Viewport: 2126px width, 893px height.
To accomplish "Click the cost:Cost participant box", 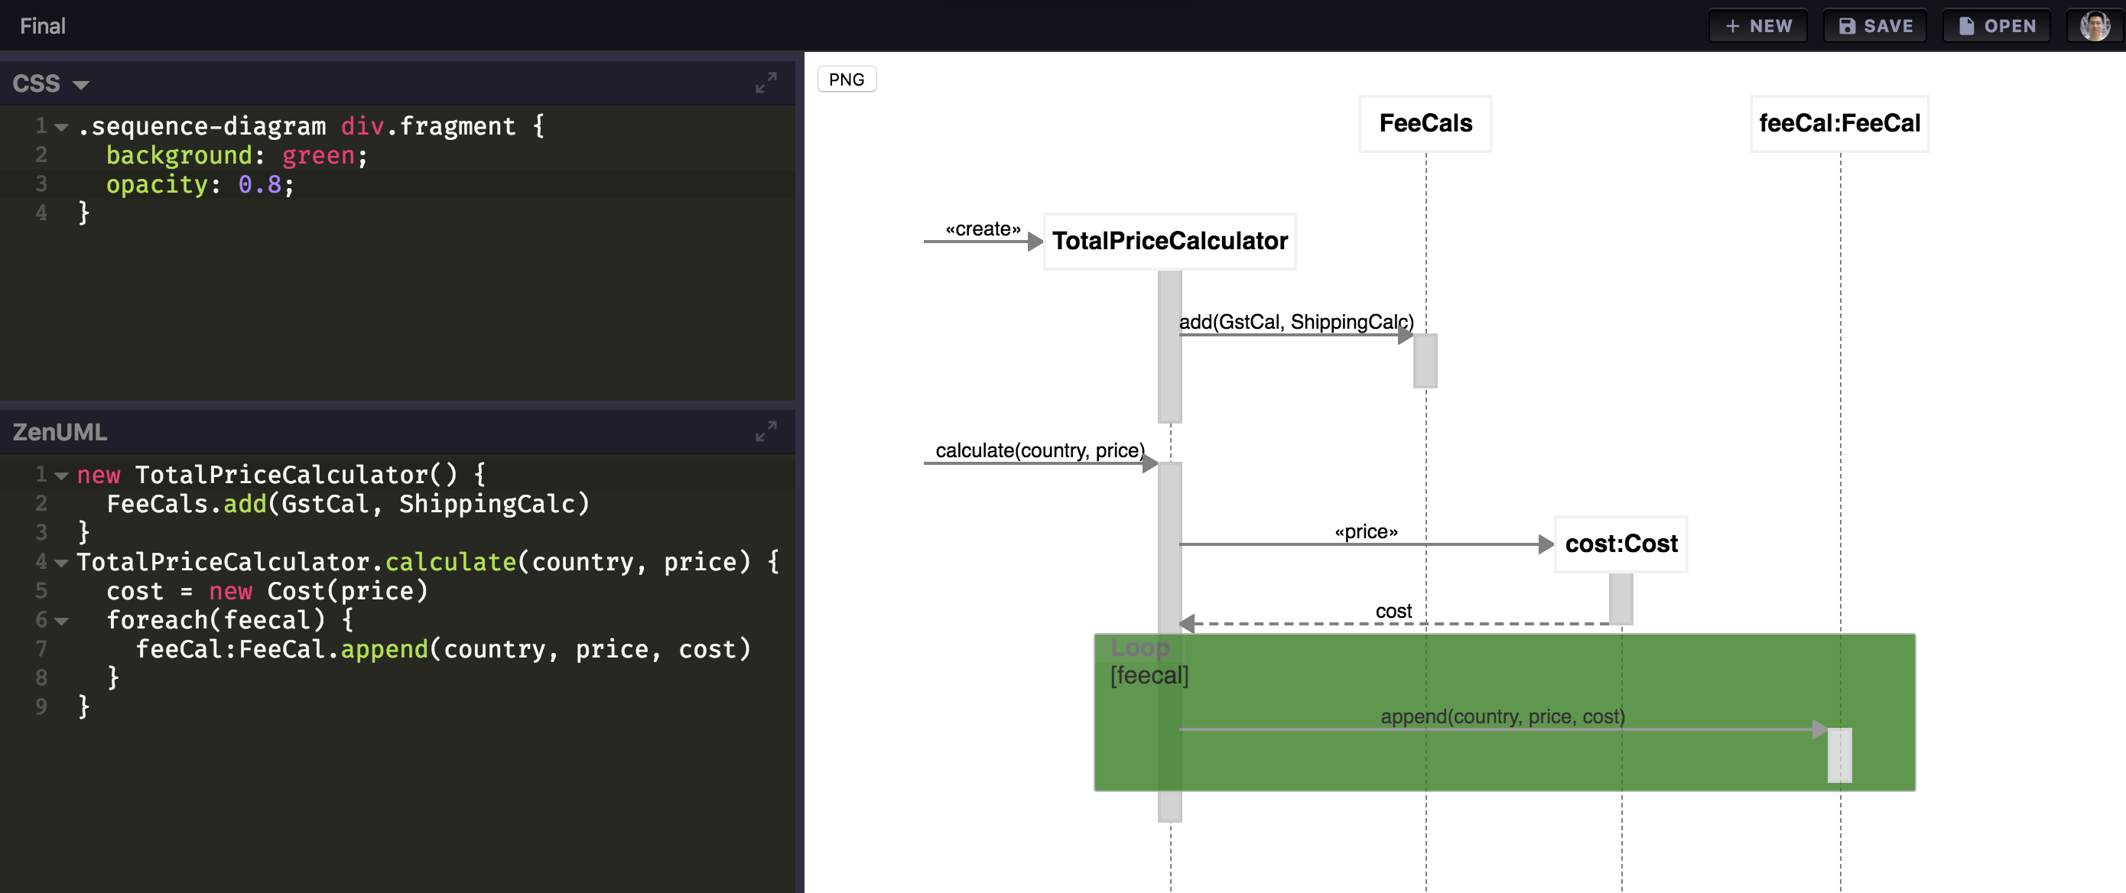I will pyautogui.click(x=1620, y=544).
